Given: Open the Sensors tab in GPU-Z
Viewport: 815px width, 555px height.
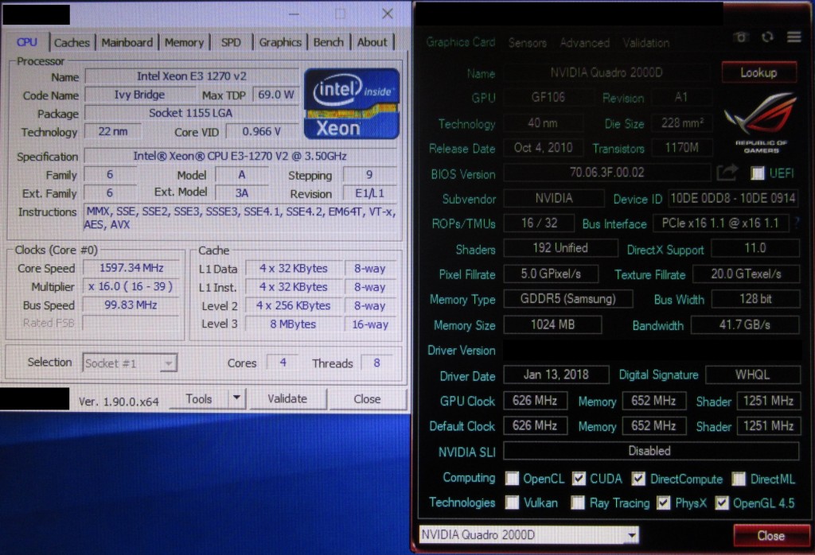Looking at the screenshot, I should [x=527, y=43].
